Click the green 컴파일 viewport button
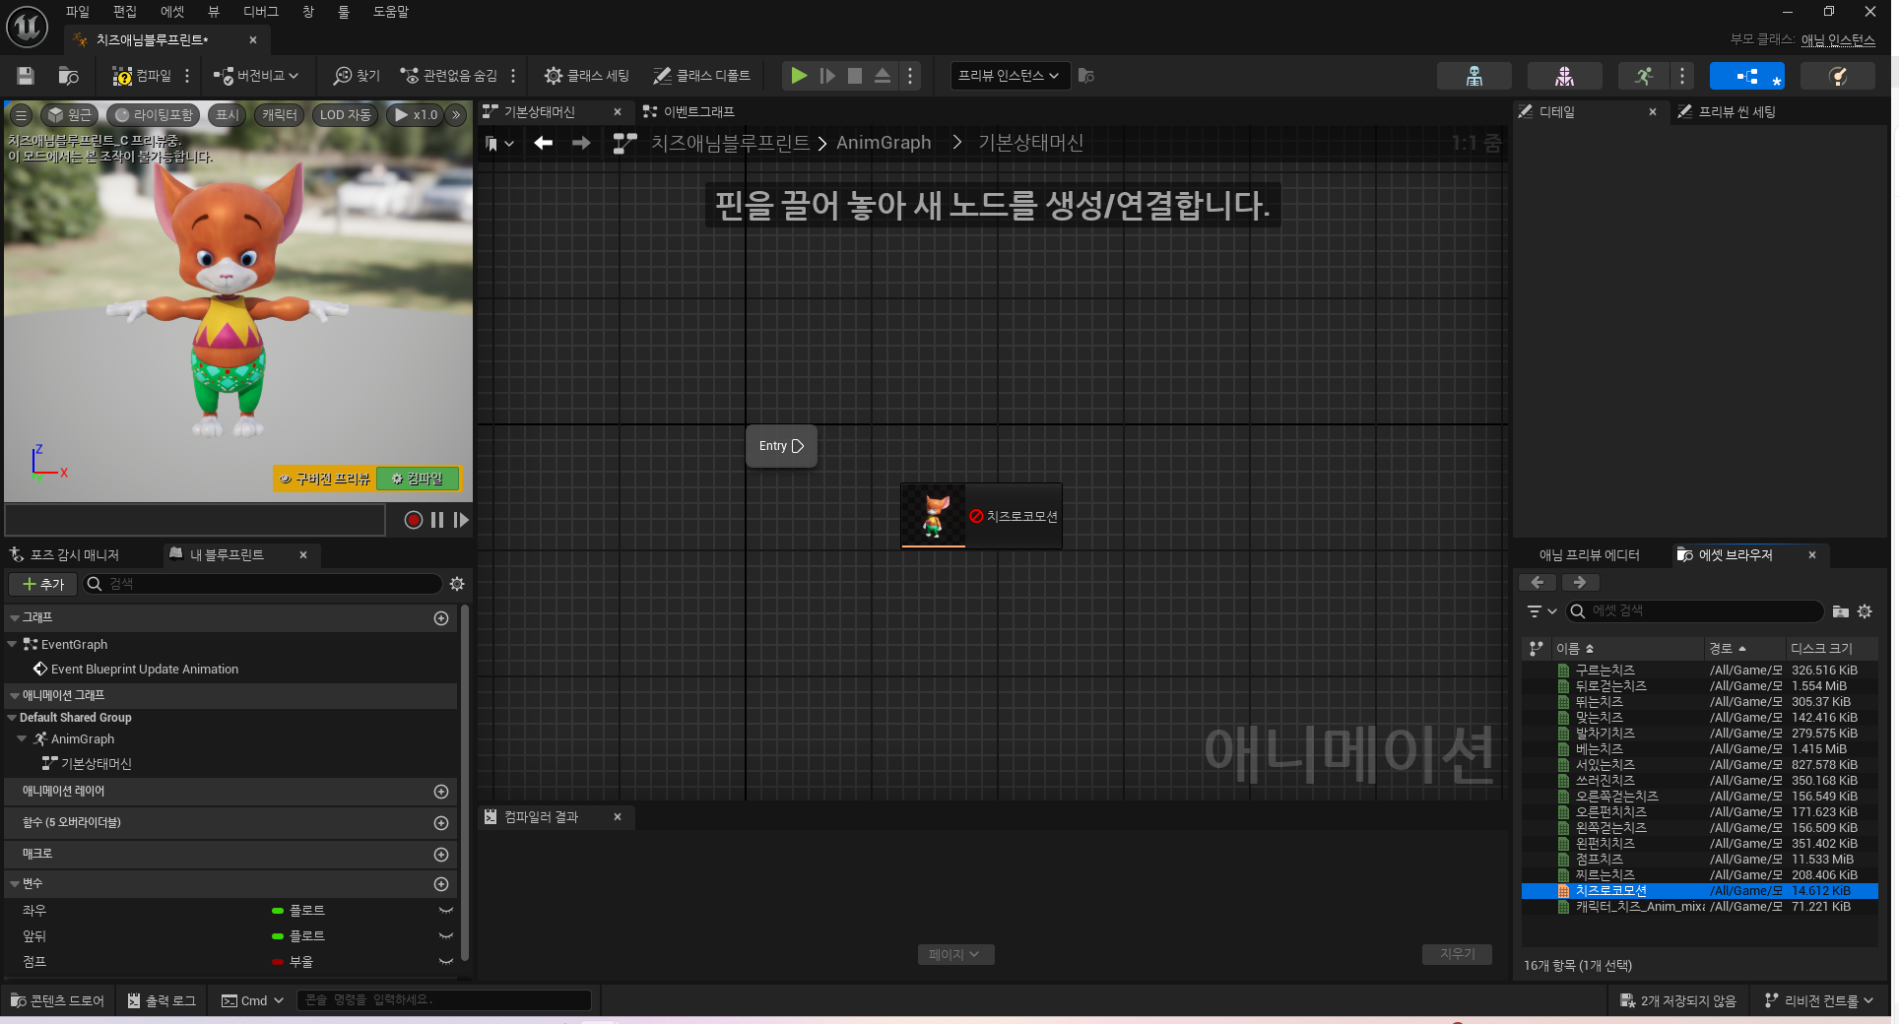Viewport: 1899px width, 1024px height. 418,479
